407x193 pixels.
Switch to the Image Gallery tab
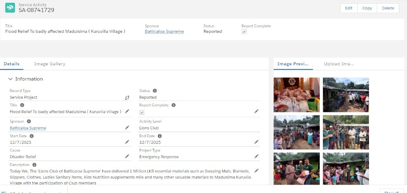(50, 64)
